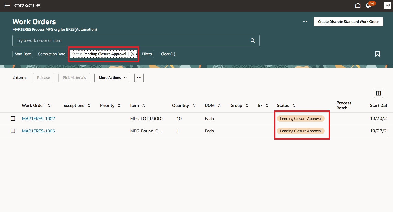393x212 pixels.
Task: Open work order MAP1ERES-1005 link
Action: pos(39,131)
